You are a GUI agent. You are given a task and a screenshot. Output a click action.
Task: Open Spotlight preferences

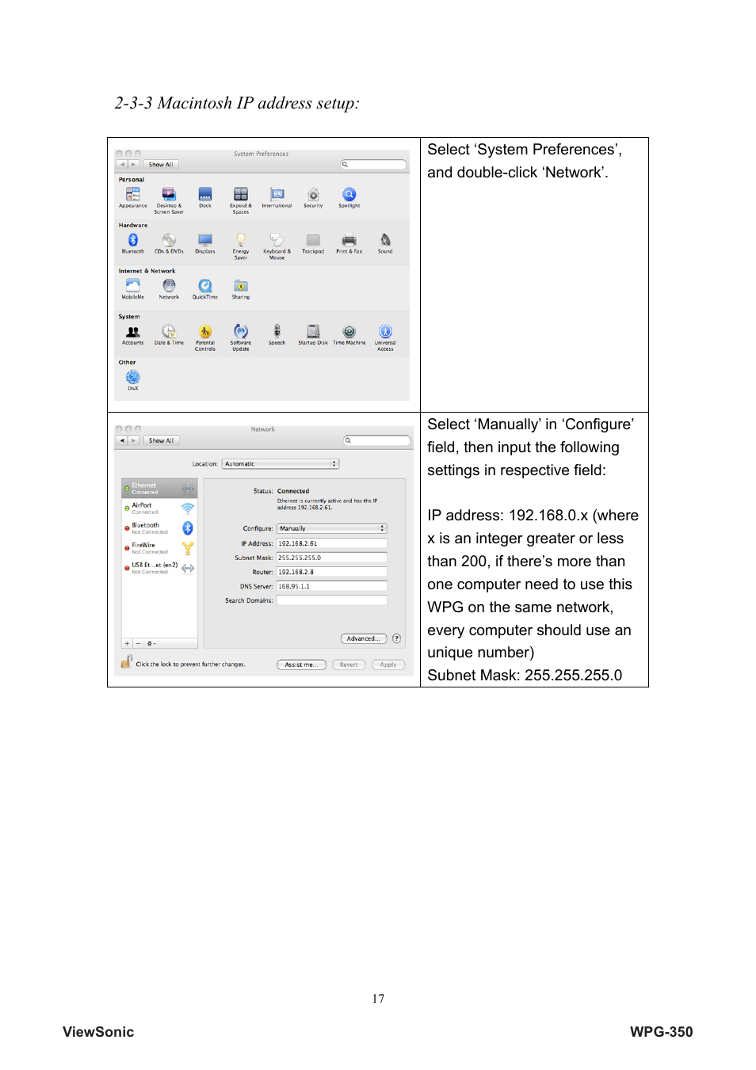click(349, 197)
